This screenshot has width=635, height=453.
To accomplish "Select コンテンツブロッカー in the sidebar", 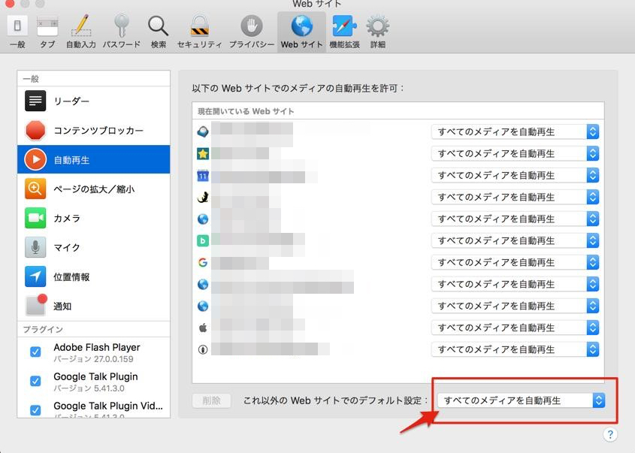I will [x=93, y=131].
